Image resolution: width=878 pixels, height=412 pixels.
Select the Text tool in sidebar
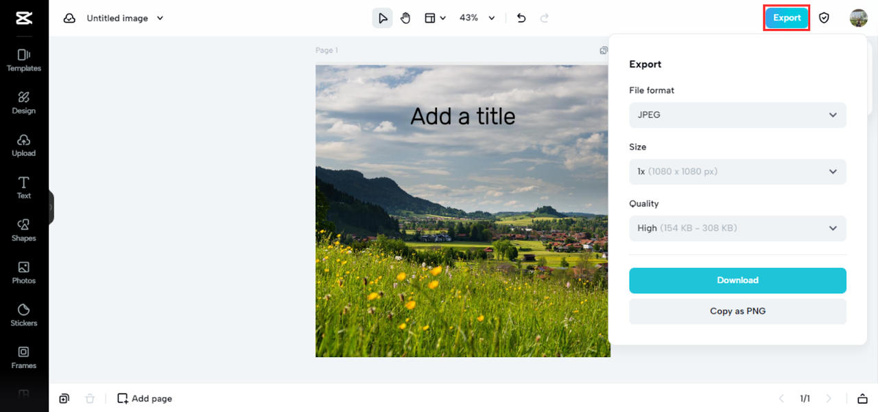pyautogui.click(x=24, y=187)
